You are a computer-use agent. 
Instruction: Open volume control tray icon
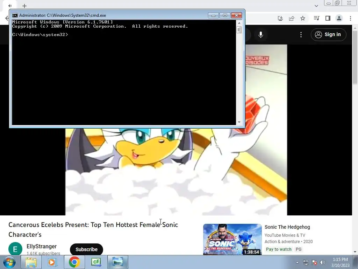[x=323, y=262]
